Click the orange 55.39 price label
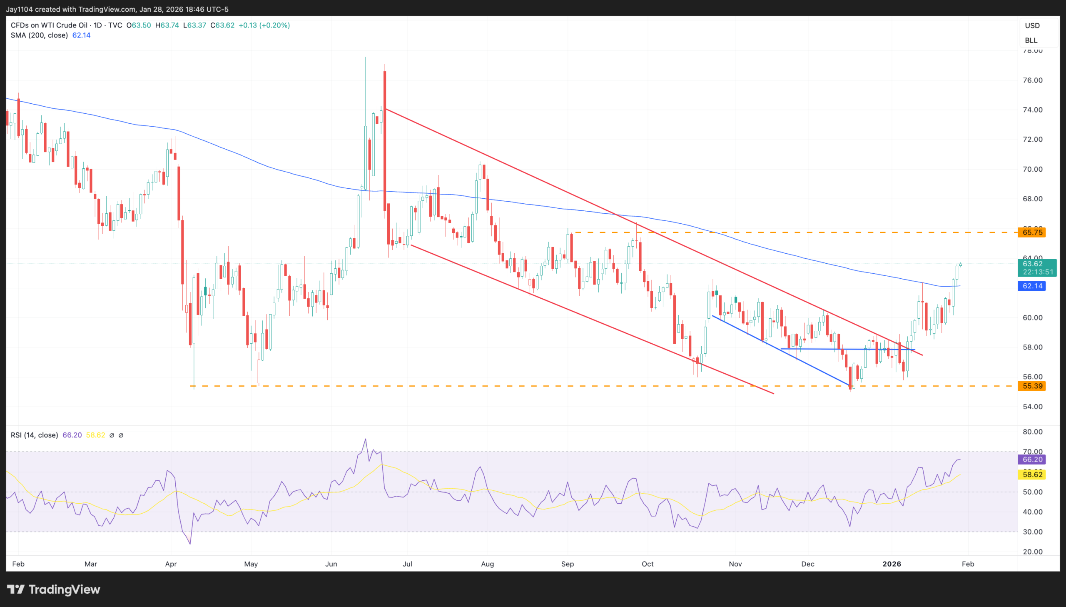This screenshot has width=1066, height=607. [1032, 386]
